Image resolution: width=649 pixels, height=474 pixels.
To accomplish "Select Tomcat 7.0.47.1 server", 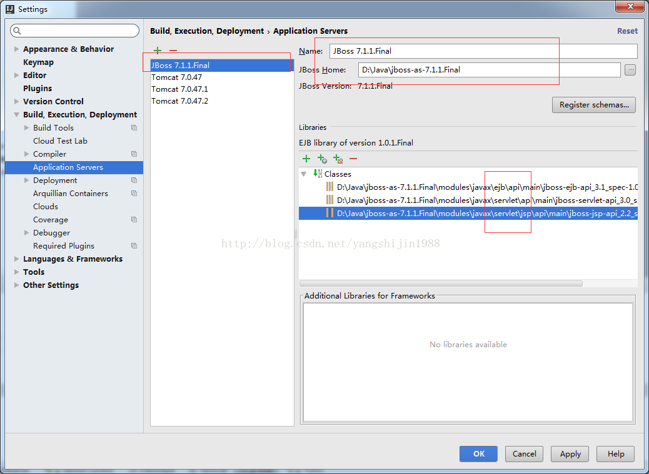I will point(222,89).
